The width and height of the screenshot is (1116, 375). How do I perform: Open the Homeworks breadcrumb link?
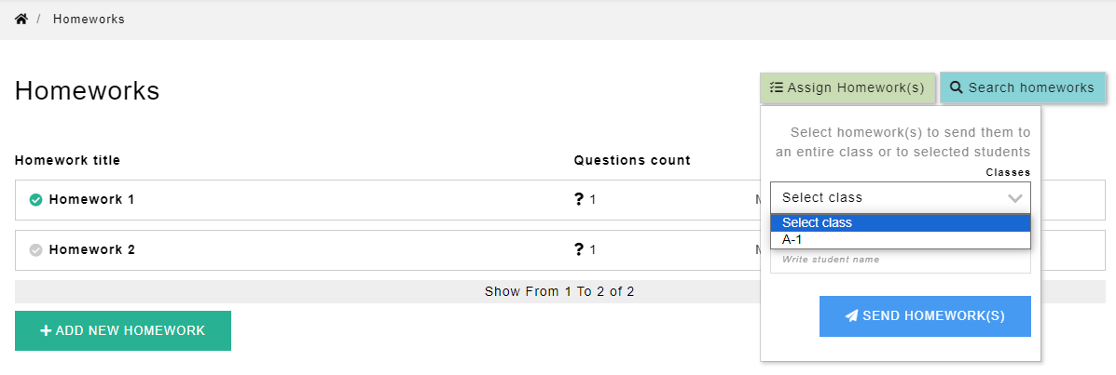(89, 19)
